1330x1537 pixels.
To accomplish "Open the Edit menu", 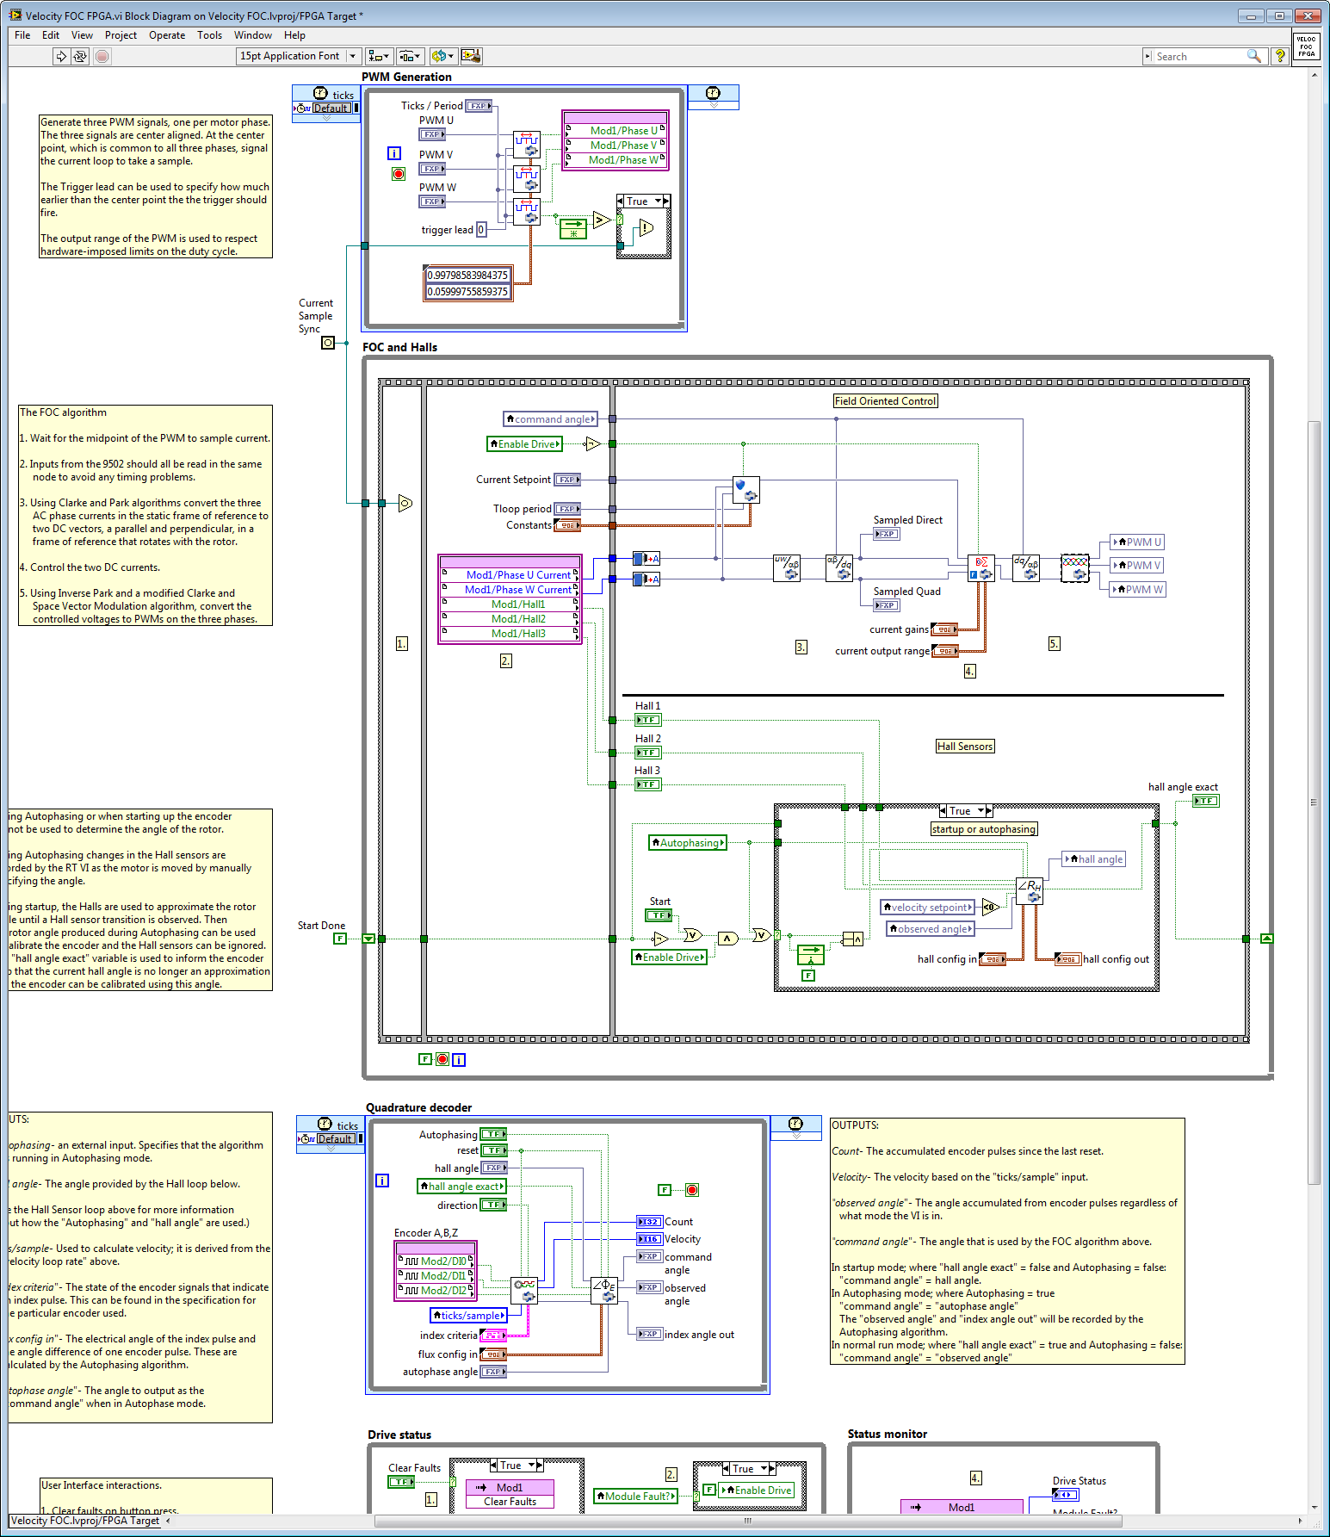I will (x=51, y=35).
